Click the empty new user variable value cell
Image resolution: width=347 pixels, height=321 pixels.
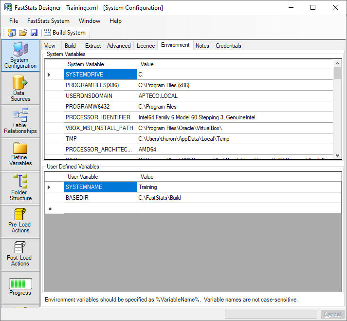239,208
